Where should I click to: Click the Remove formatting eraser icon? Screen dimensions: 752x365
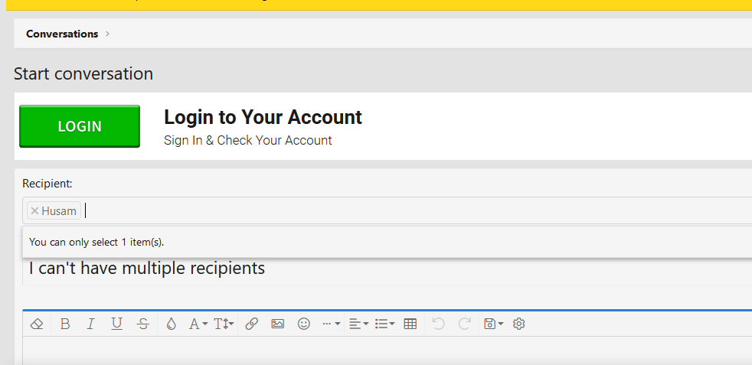(36, 324)
